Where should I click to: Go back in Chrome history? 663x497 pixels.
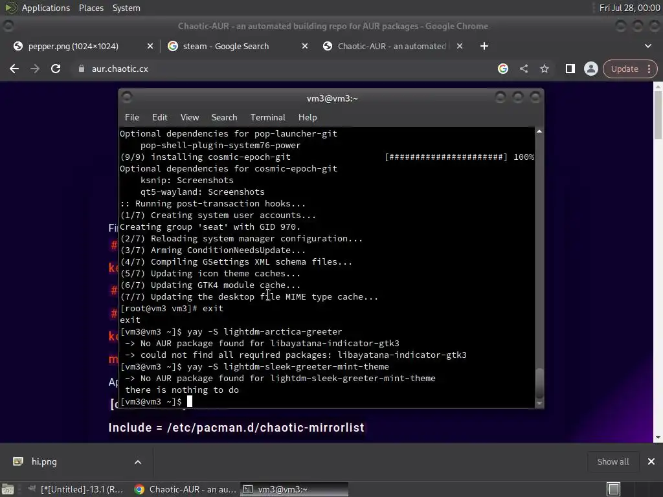pyautogui.click(x=14, y=69)
